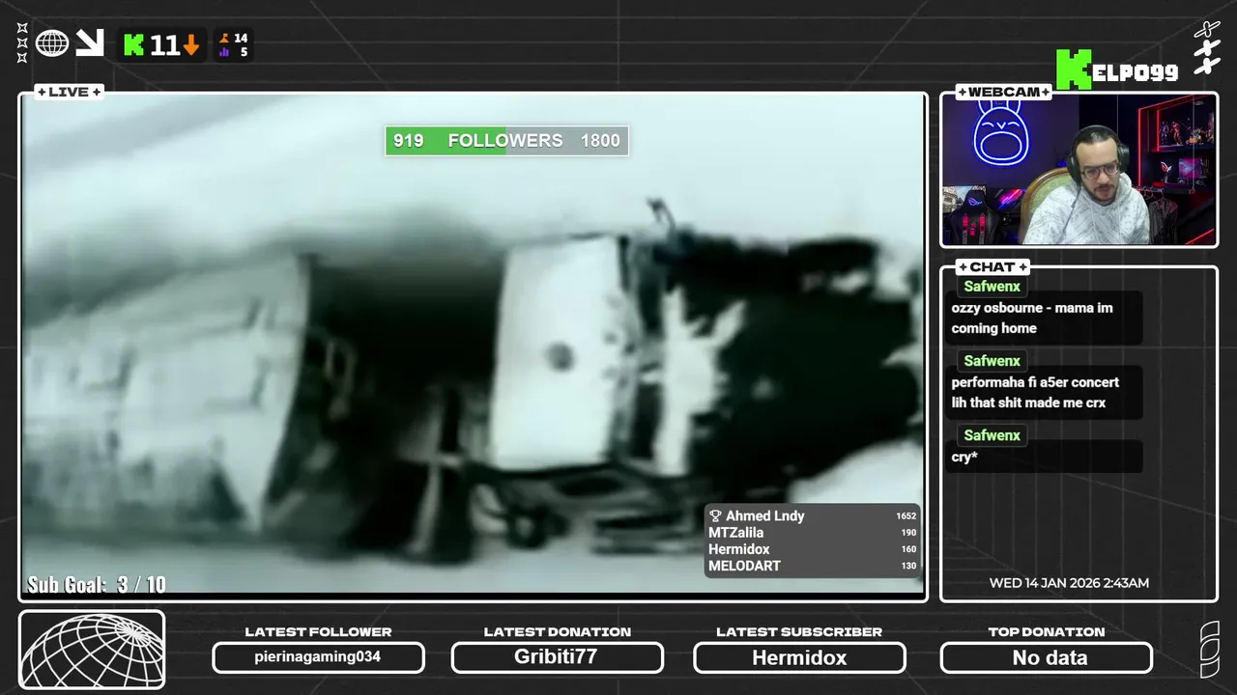Screen dimensions: 1237x695
Task: Click the CHAT panel label
Action: (992, 266)
